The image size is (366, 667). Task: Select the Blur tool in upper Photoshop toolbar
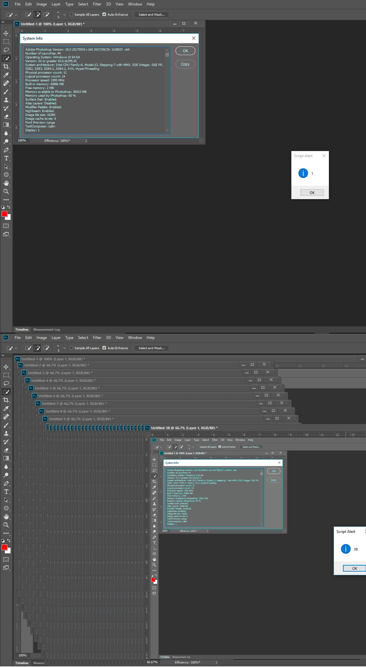pos(6,133)
